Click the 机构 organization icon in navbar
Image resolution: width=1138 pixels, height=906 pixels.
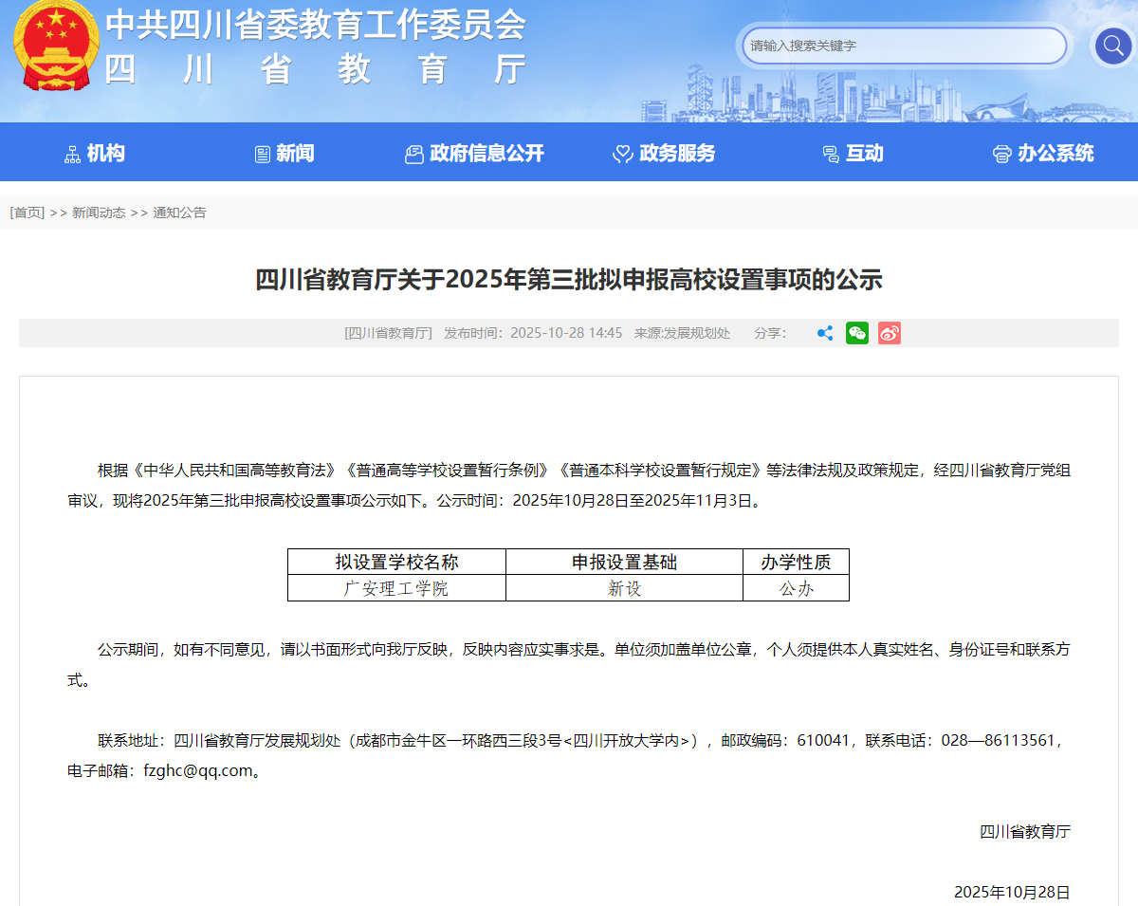tap(72, 154)
